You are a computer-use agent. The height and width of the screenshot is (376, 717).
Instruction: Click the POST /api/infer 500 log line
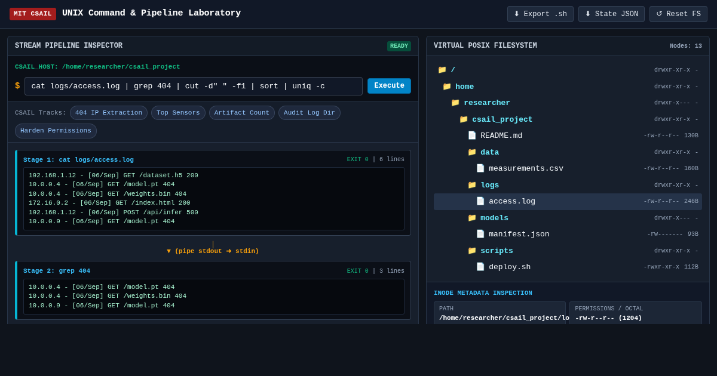click(114, 212)
